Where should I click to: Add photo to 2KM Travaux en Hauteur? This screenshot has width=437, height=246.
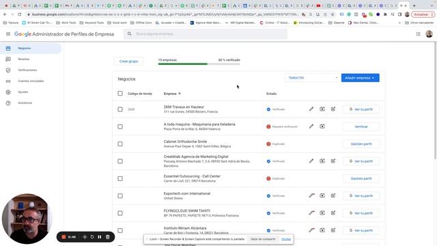(x=322, y=109)
